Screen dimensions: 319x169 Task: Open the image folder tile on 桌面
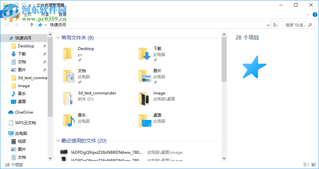157,98
